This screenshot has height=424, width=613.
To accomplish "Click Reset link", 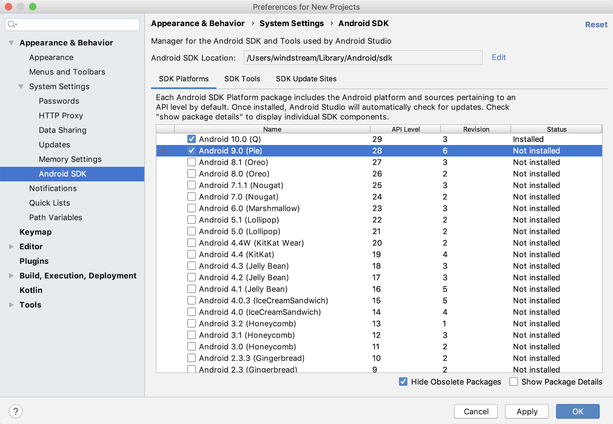I will (596, 25).
